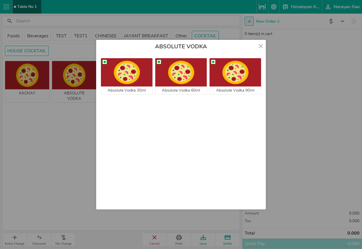
Task: Click the Absolute Vodka 90ml label
Action: click(x=235, y=90)
